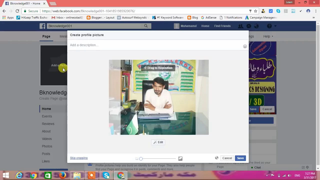320x180 pixels.
Task: Open the Chat bar
Action: [257, 167]
